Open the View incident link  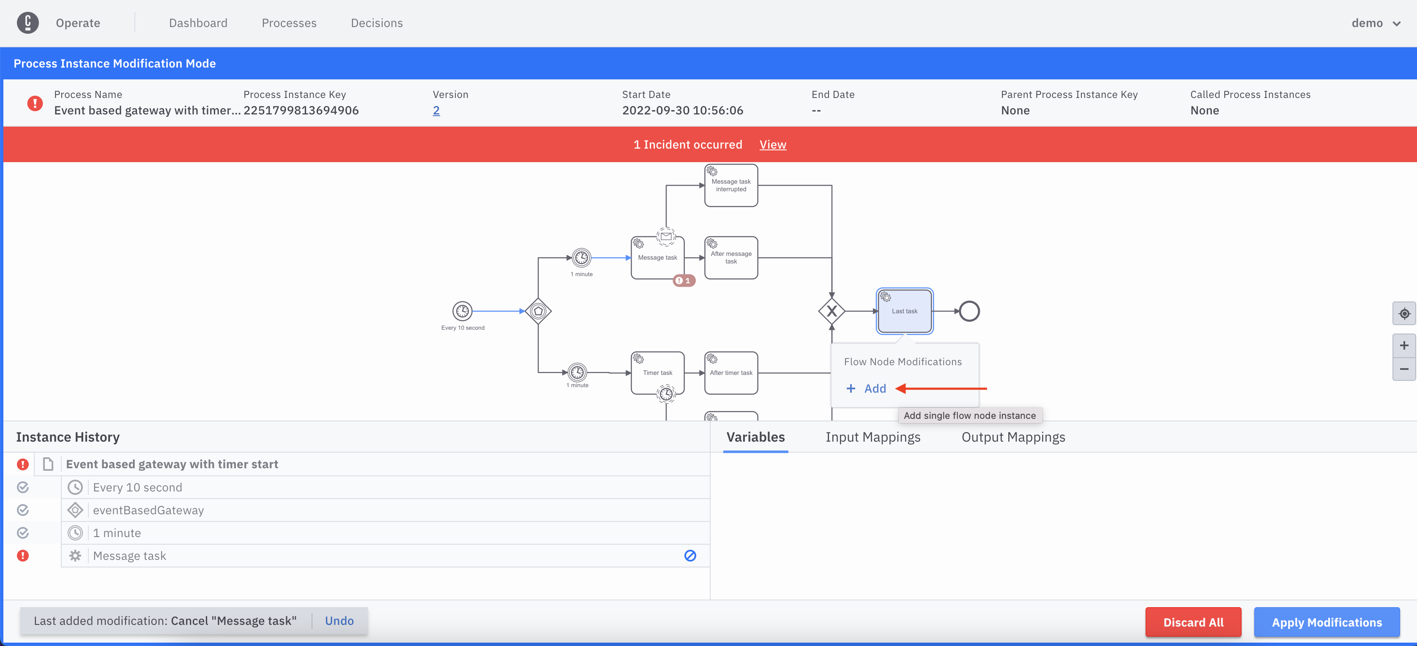point(772,144)
